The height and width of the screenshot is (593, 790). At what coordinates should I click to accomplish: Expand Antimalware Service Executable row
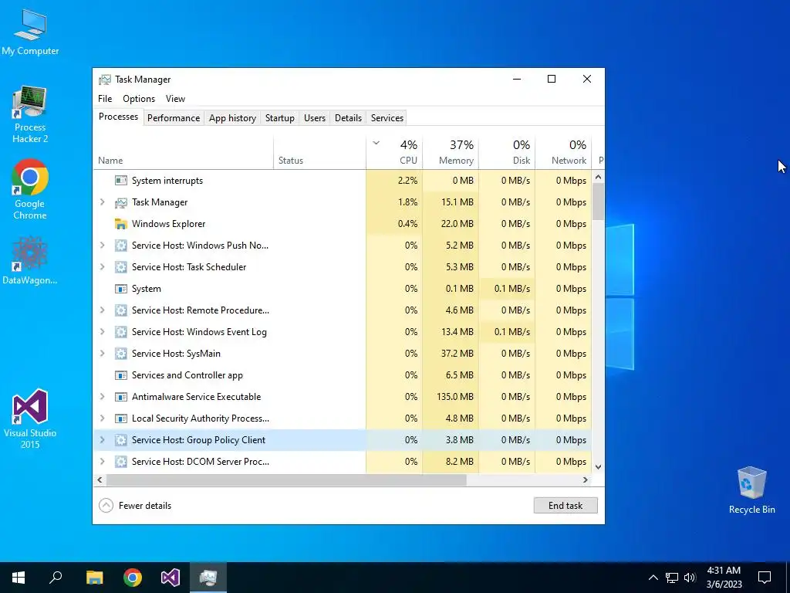(x=103, y=397)
